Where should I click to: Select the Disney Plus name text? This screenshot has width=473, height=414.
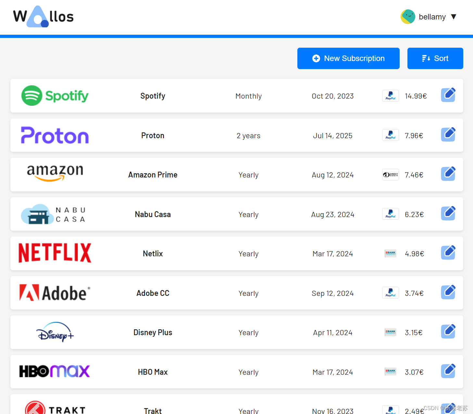click(x=153, y=333)
